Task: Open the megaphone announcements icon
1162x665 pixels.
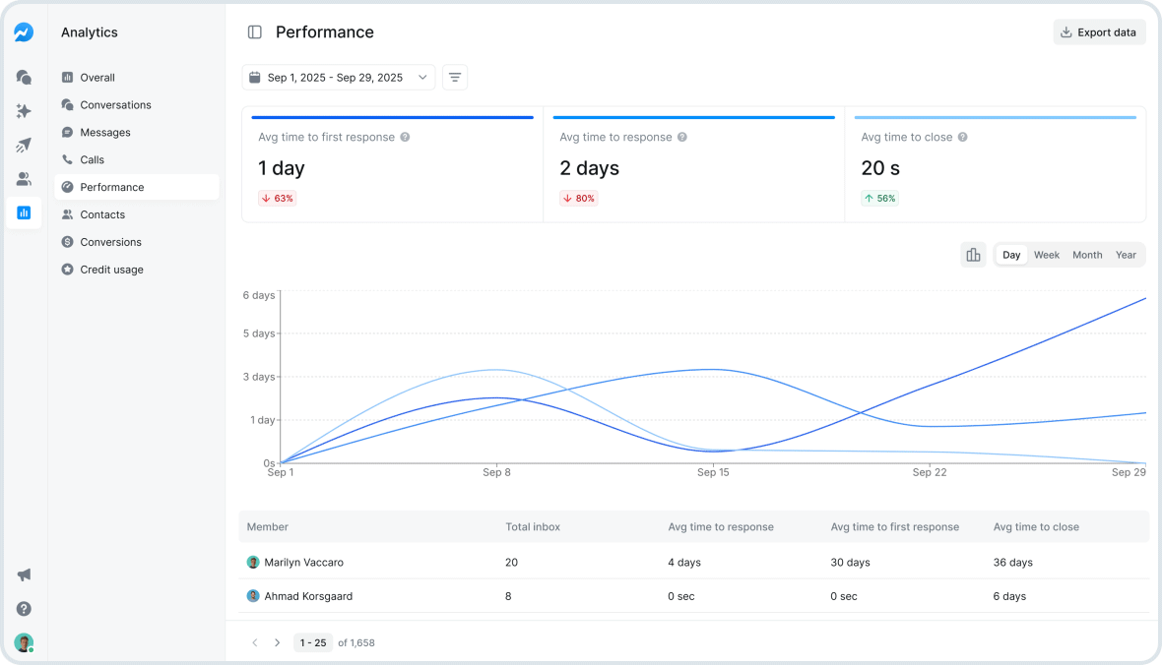Action: click(23, 574)
